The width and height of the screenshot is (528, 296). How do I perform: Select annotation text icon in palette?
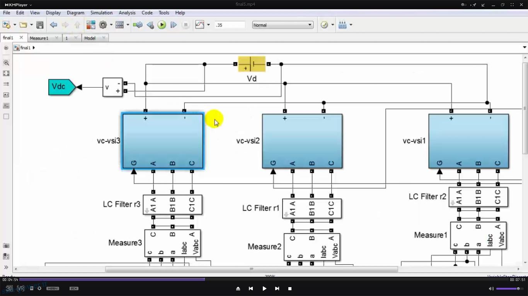pyautogui.click(x=6, y=95)
